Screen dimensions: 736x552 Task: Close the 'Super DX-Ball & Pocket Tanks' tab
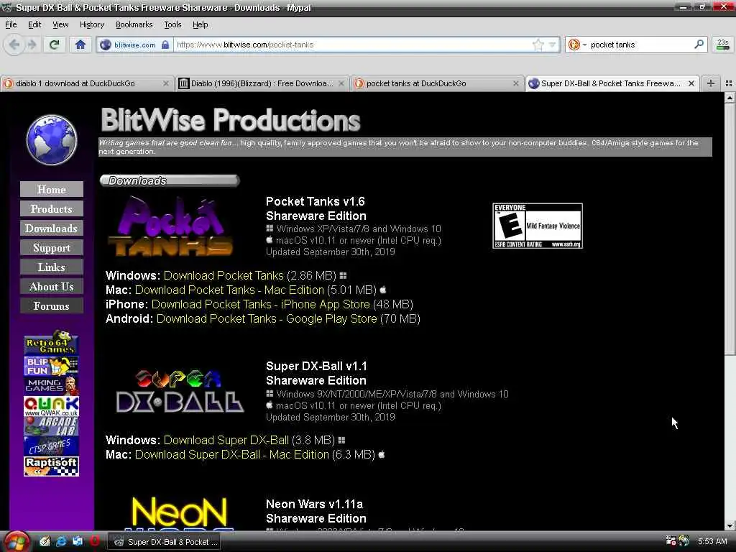click(x=691, y=83)
